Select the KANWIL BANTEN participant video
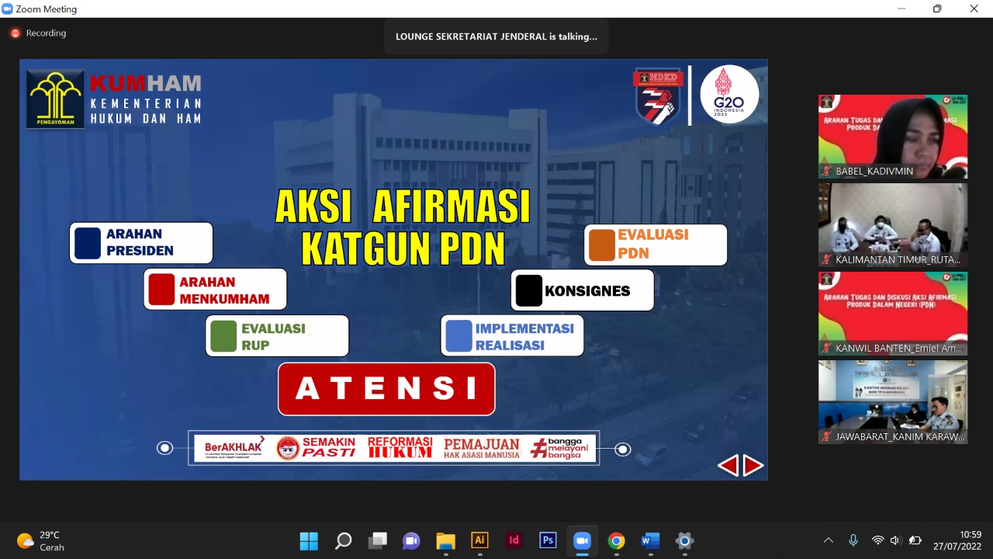993x559 pixels. click(892, 314)
